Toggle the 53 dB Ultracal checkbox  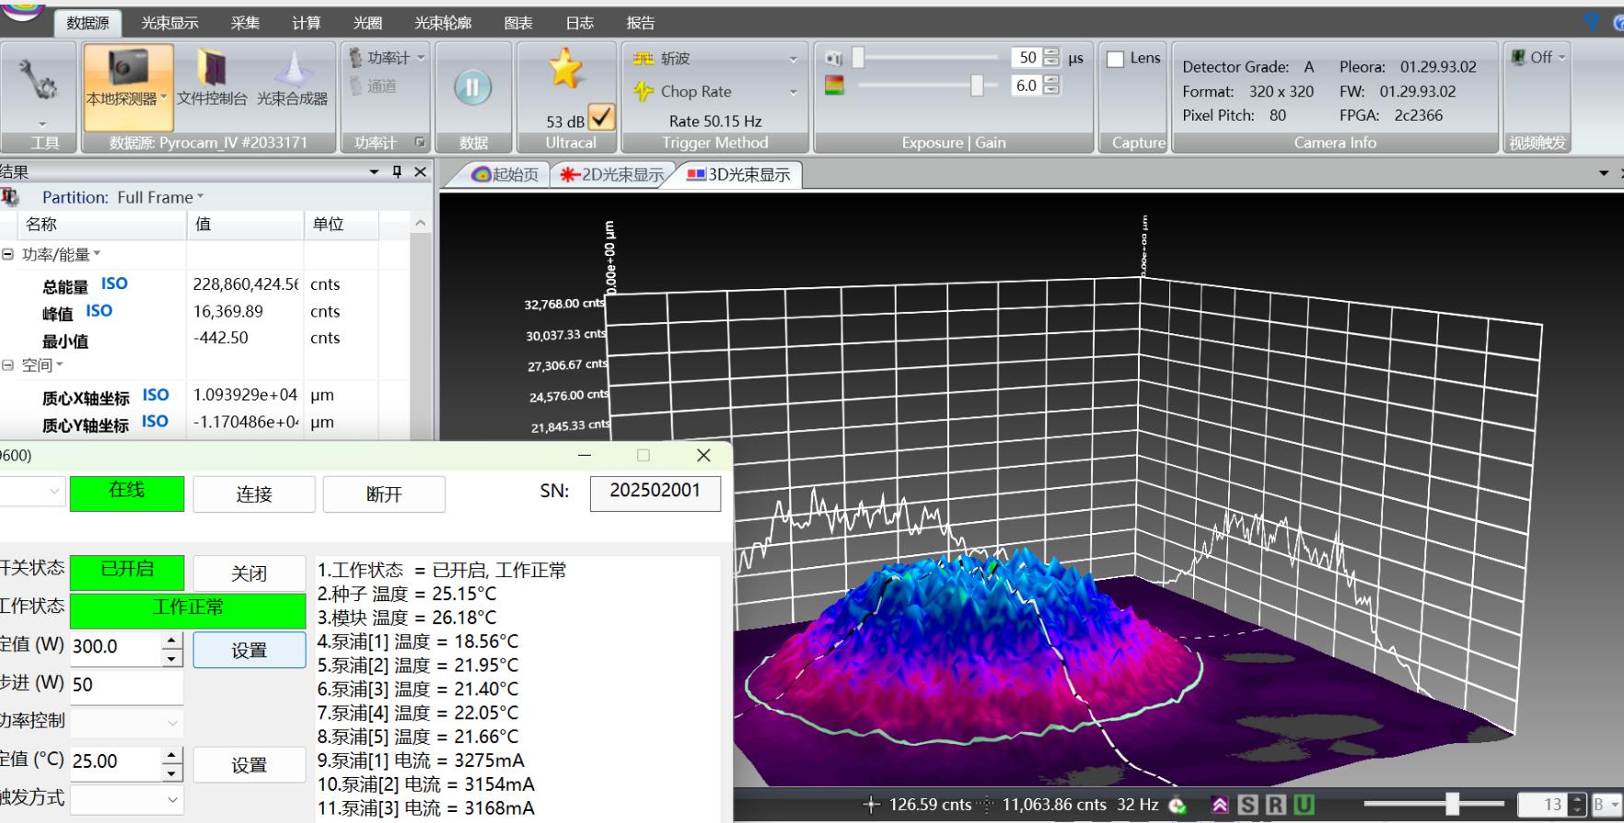[x=601, y=119]
